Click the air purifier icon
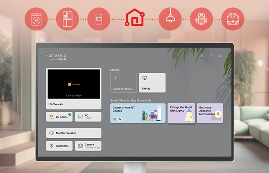269x173 pixels. [x=201, y=19]
